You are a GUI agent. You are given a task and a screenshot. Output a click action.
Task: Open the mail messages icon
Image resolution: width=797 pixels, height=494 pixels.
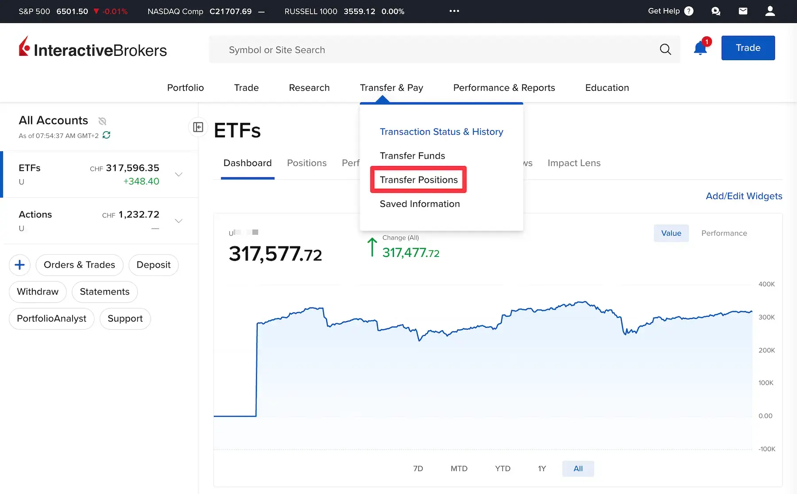point(743,11)
